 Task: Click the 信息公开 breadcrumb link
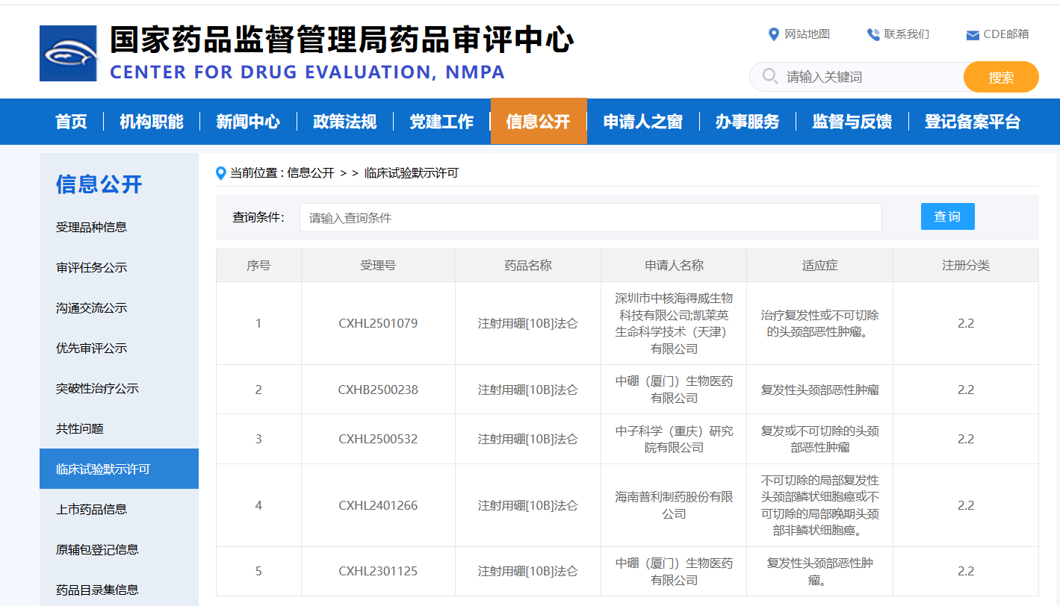point(311,173)
